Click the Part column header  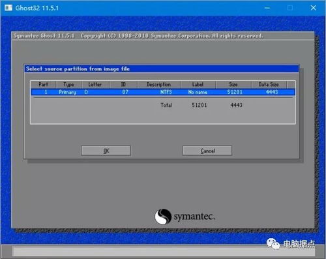point(43,84)
